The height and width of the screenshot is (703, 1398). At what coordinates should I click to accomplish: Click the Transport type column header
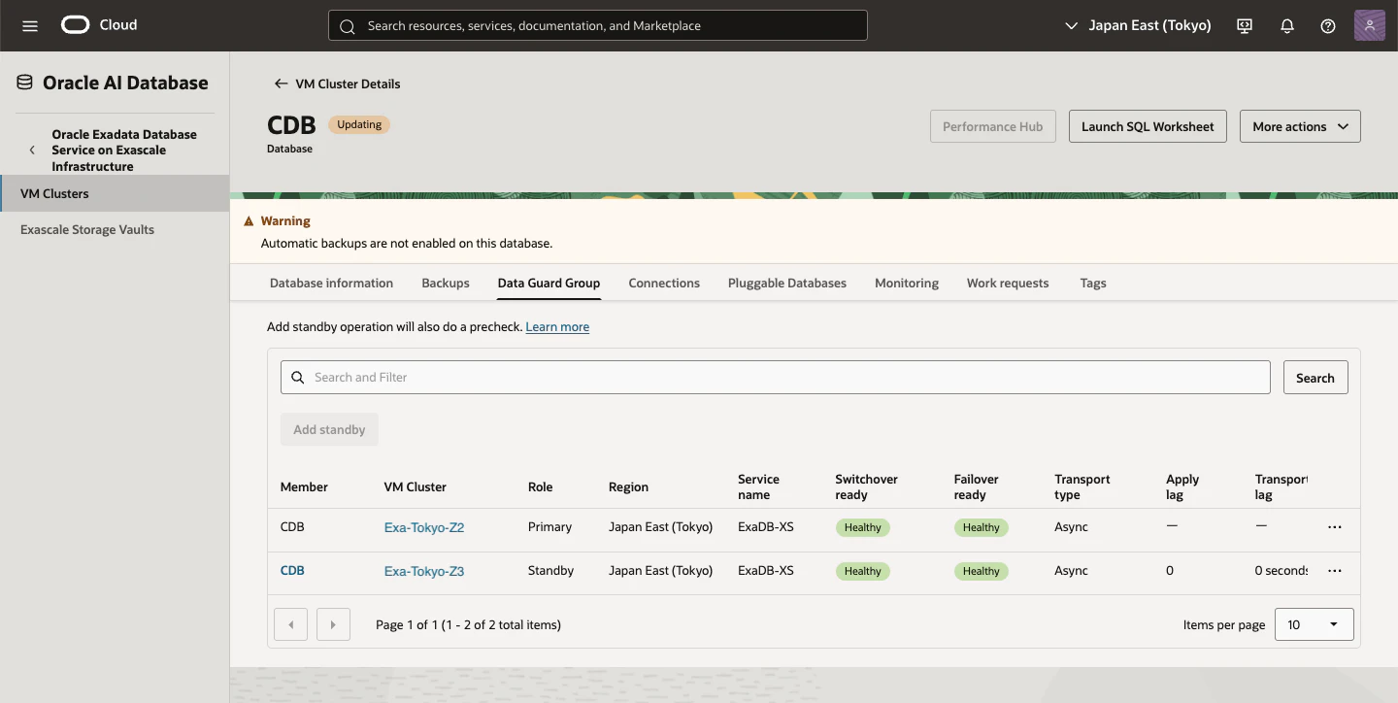[x=1082, y=487]
